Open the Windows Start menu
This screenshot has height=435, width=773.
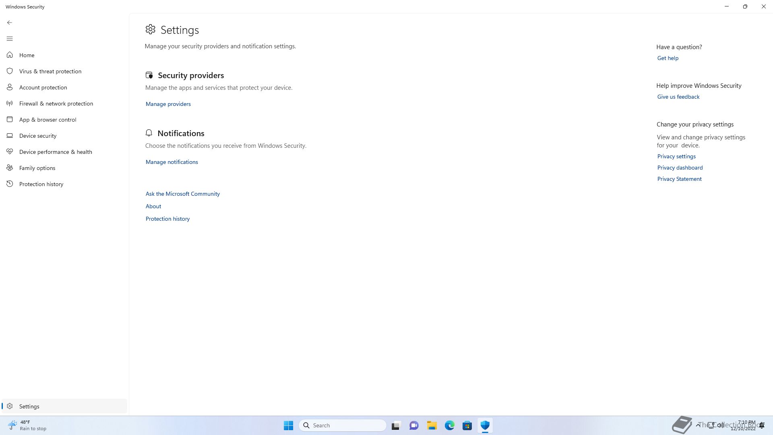tap(288, 425)
